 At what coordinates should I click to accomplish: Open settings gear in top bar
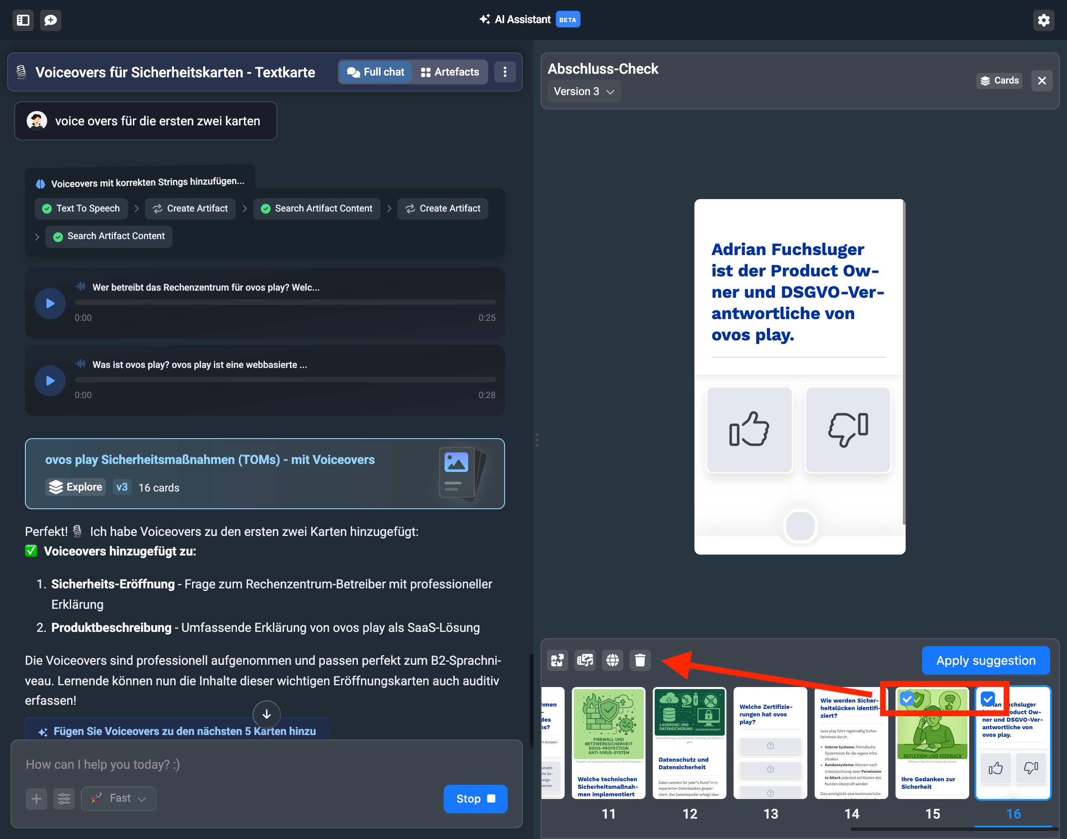point(1043,20)
